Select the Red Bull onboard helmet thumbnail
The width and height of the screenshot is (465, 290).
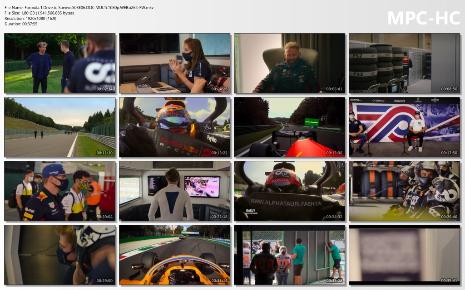174,127
